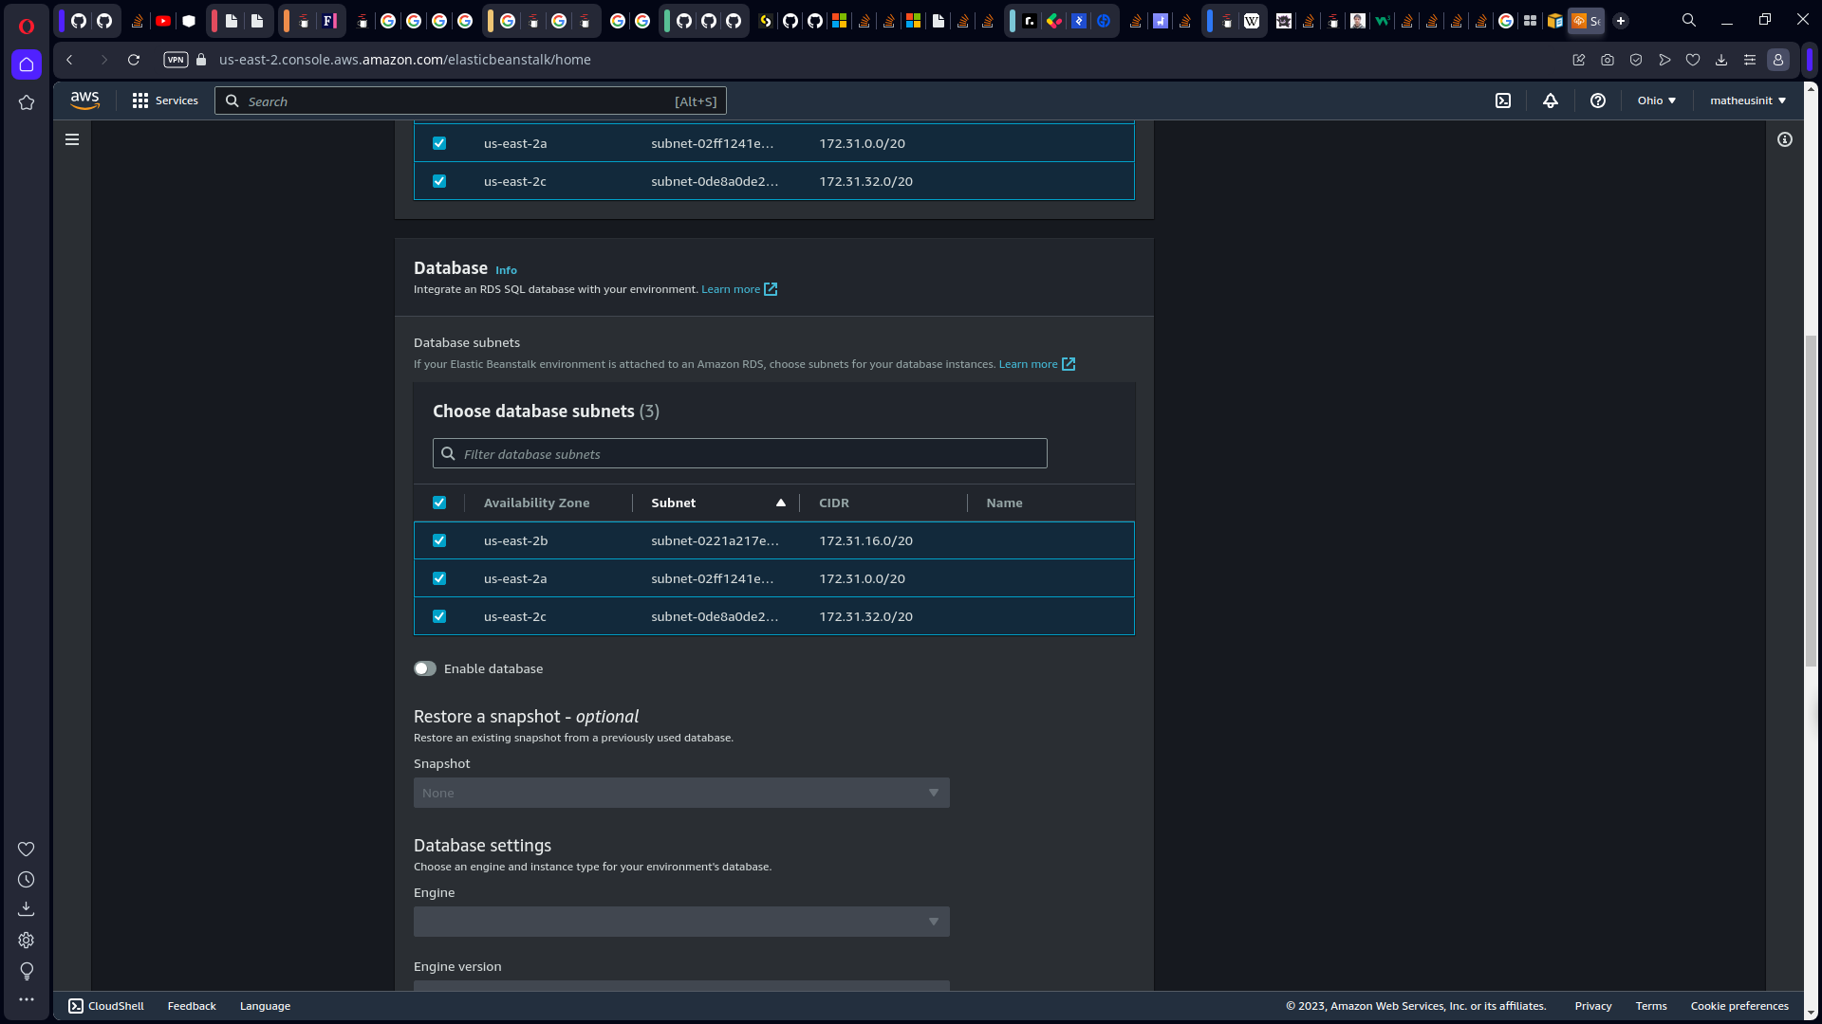Open the AWS help question mark icon
This screenshot has height=1024, width=1822.
click(x=1597, y=101)
